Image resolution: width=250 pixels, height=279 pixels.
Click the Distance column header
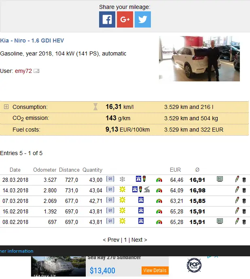point(69,170)
